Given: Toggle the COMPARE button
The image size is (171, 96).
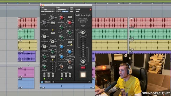Looking at the screenshot, I should (65, 11).
